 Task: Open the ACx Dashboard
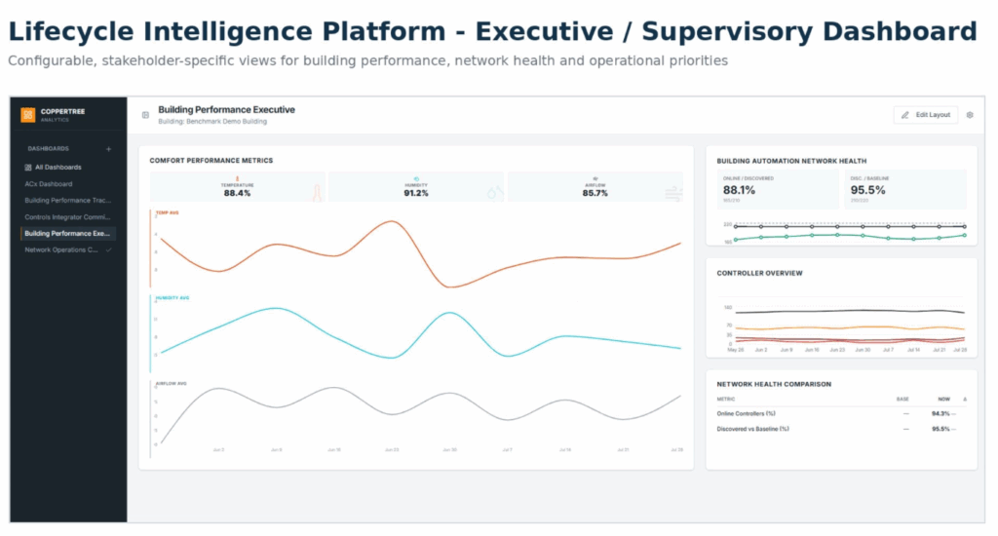tap(49, 184)
